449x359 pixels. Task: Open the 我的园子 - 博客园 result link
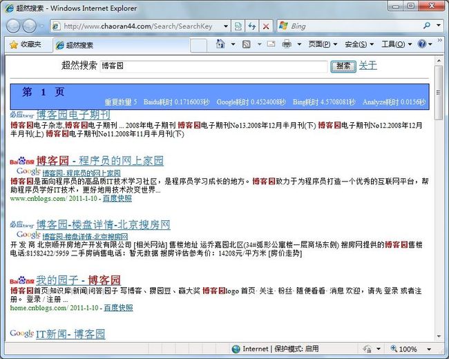pyautogui.click(x=79, y=280)
